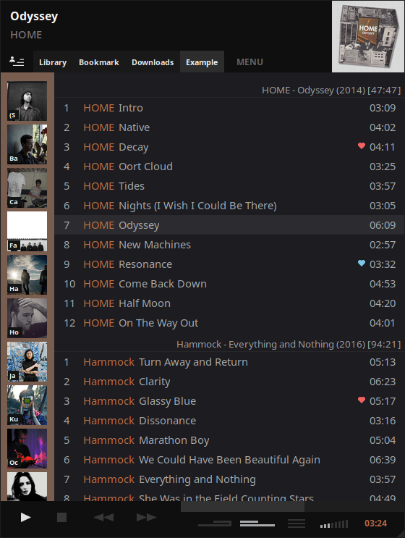Toggle the first playback mode icon in bottom bar
The width and height of the screenshot is (405, 538).
click(x=215, y=524)
